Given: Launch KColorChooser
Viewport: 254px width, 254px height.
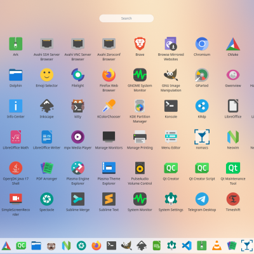Looking at the screenshot, I should pos(109,106).
